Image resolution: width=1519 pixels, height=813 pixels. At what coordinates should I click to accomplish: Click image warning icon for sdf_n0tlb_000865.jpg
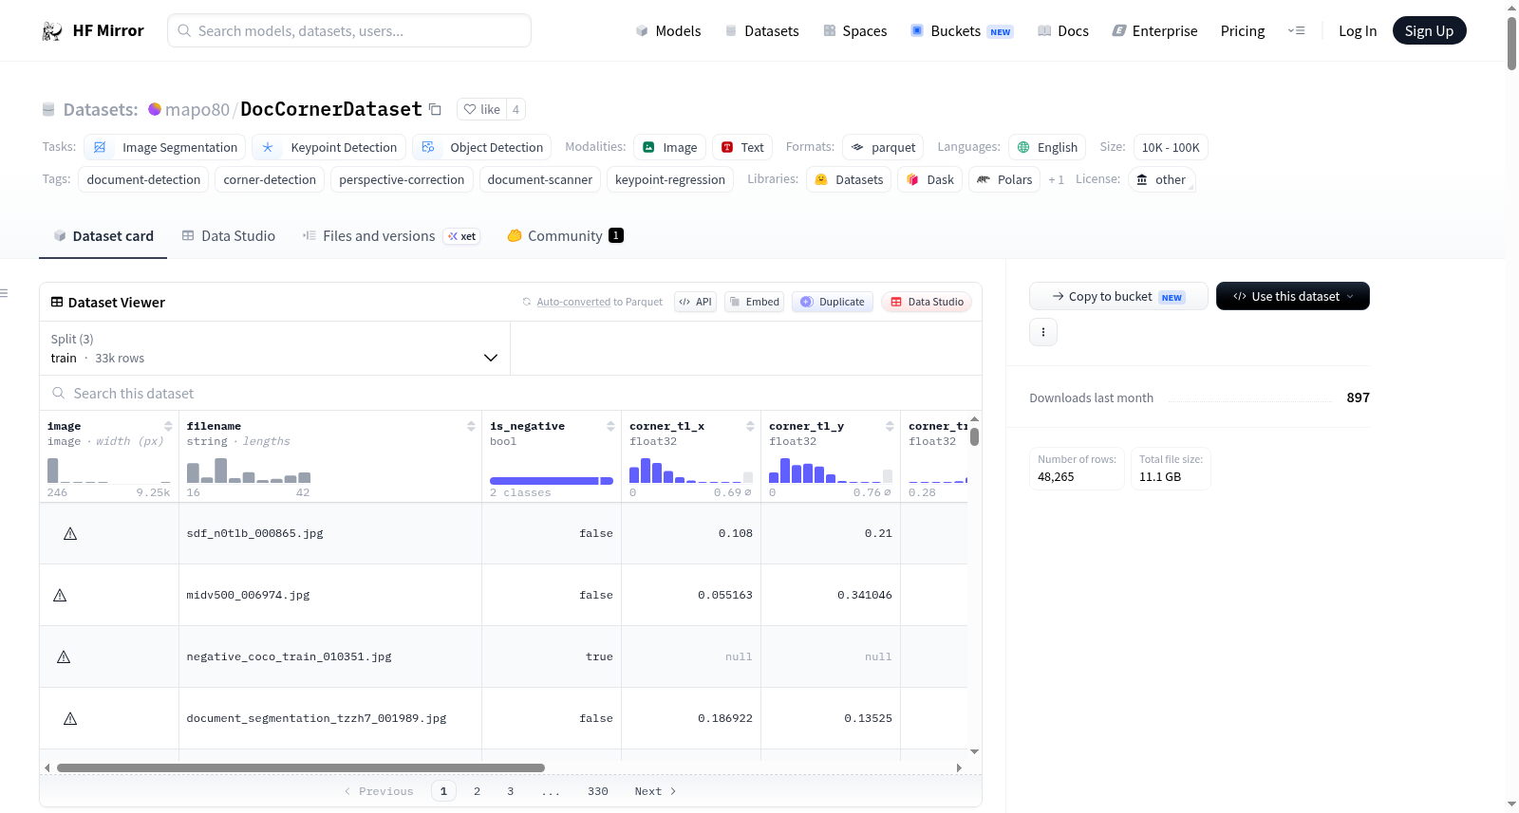[70, 534]
